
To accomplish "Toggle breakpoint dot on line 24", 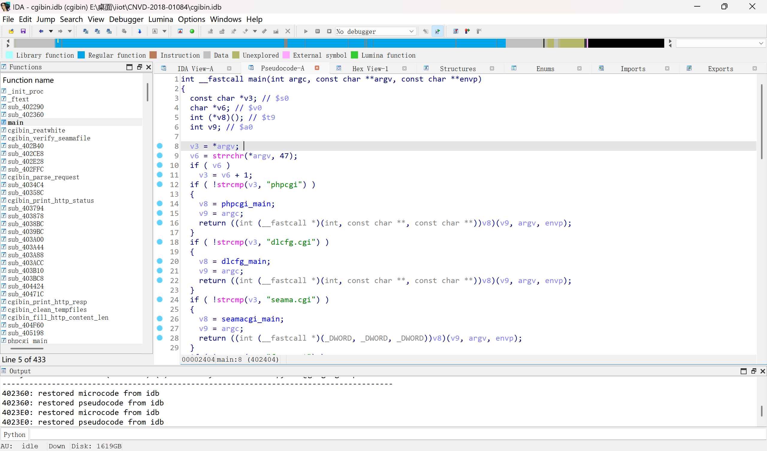I will (159, 299).
